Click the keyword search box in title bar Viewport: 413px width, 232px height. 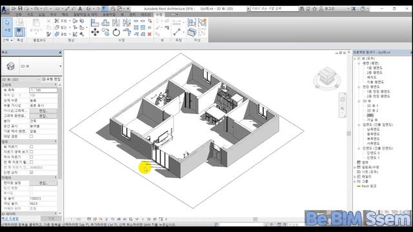coord(274,8)
